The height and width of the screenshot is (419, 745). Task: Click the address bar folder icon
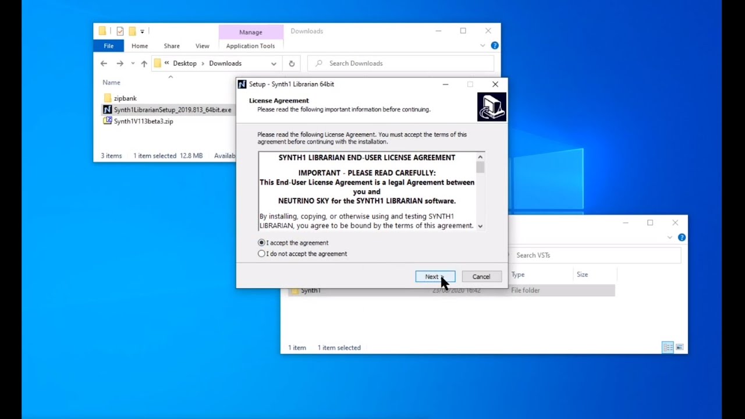coord(157,63)
